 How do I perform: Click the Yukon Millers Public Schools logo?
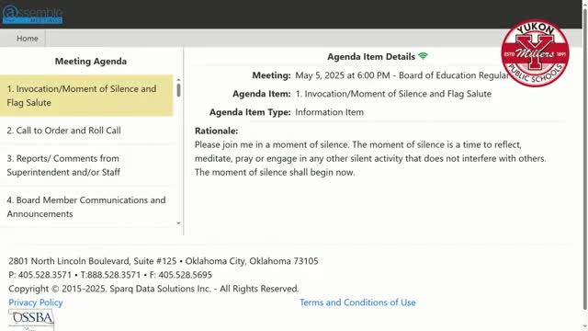535,53
